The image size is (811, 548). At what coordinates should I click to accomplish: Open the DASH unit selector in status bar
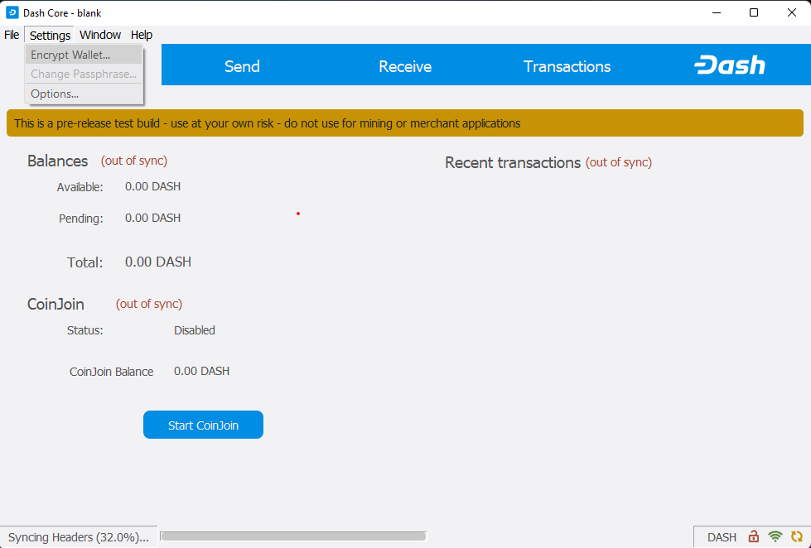click(722, 537)
